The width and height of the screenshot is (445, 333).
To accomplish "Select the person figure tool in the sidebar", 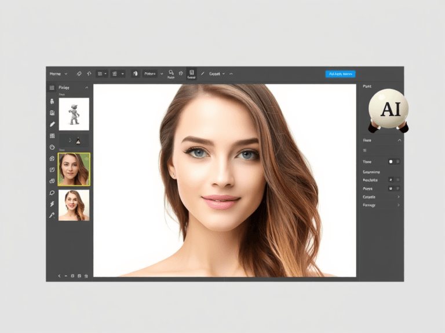I will click(52, 101).
